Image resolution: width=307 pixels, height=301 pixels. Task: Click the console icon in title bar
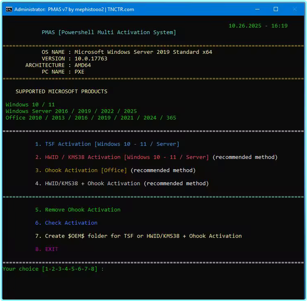tap(9, 9)
